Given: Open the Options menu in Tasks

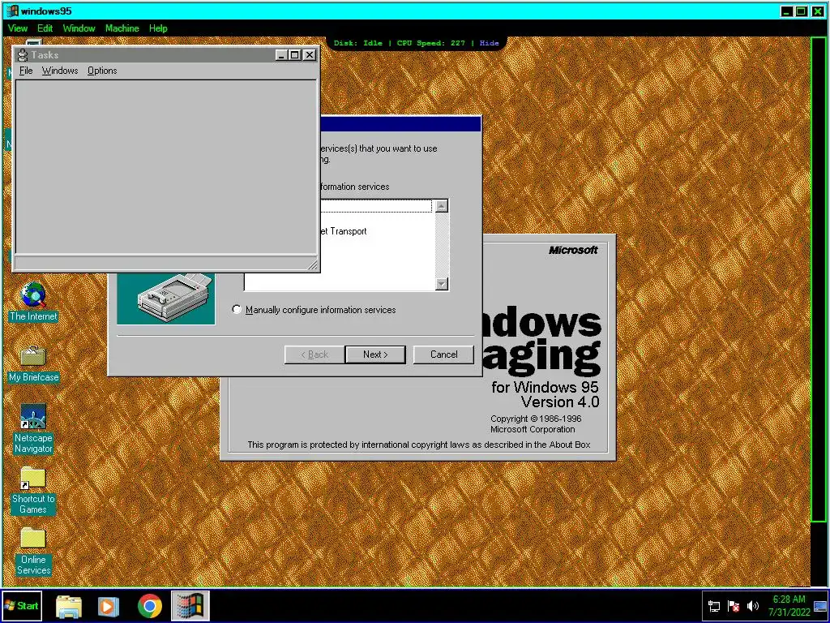Looking at the screenshot, I should (102, 71).
